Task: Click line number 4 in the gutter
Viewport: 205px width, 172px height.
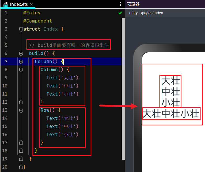Action: [x=6, y=37]
